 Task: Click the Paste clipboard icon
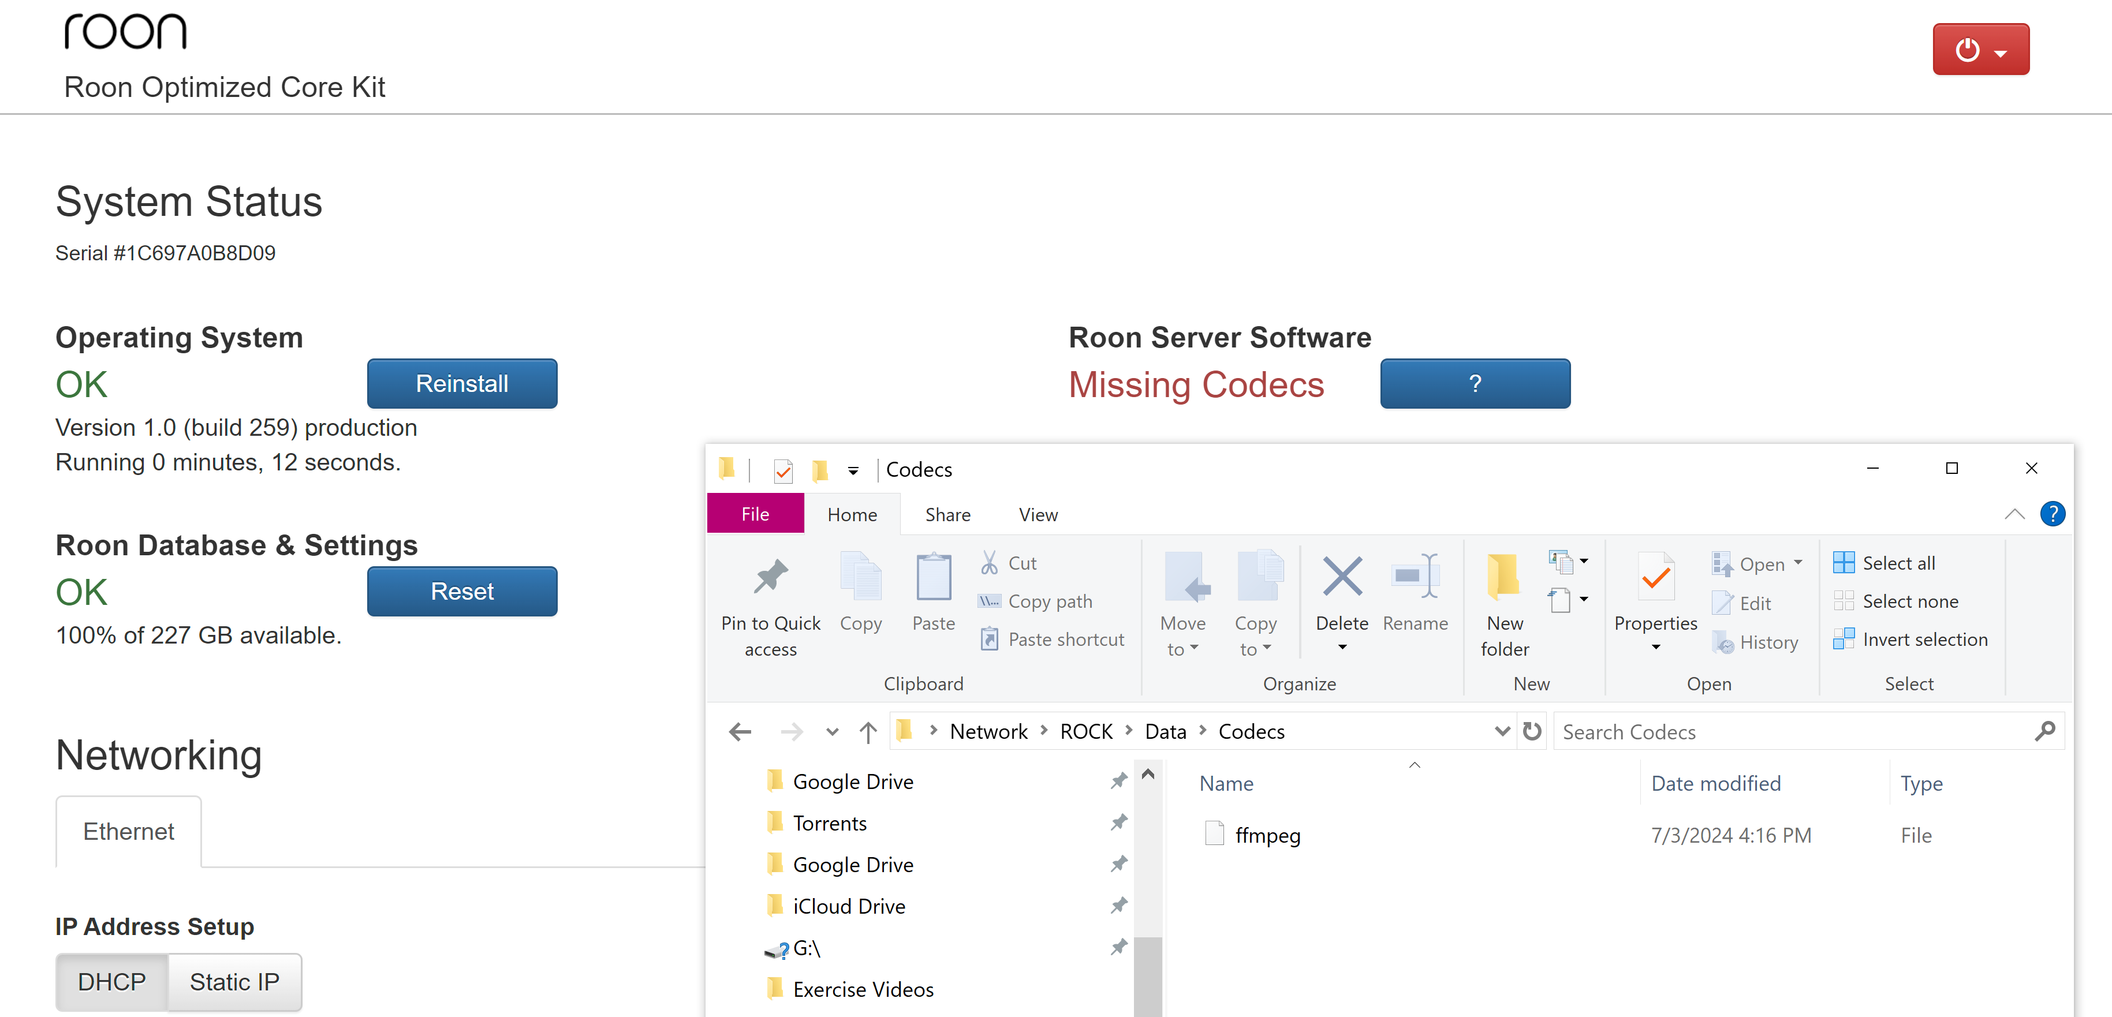click(933, 577)
